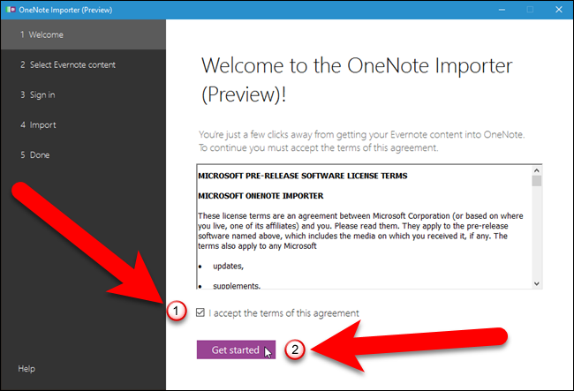Image resolution: width=574 pixels, height=391 pixels.
Task: Click the Get started button
Action: (x=236, y=350)
